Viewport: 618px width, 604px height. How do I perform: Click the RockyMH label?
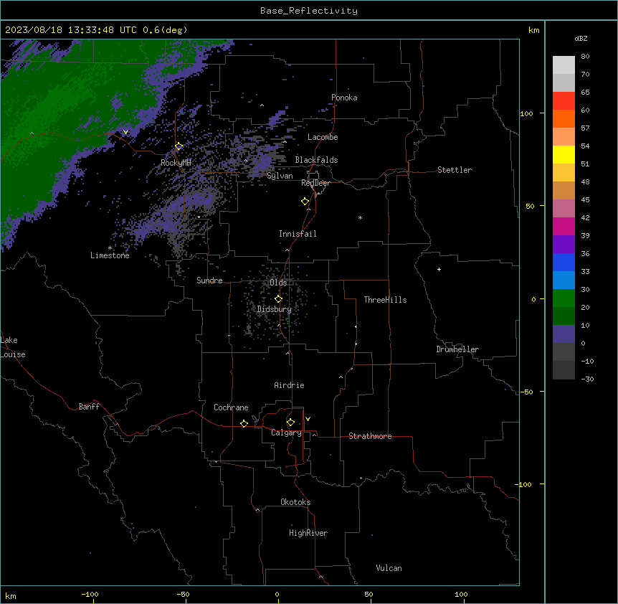pos(176,162)
